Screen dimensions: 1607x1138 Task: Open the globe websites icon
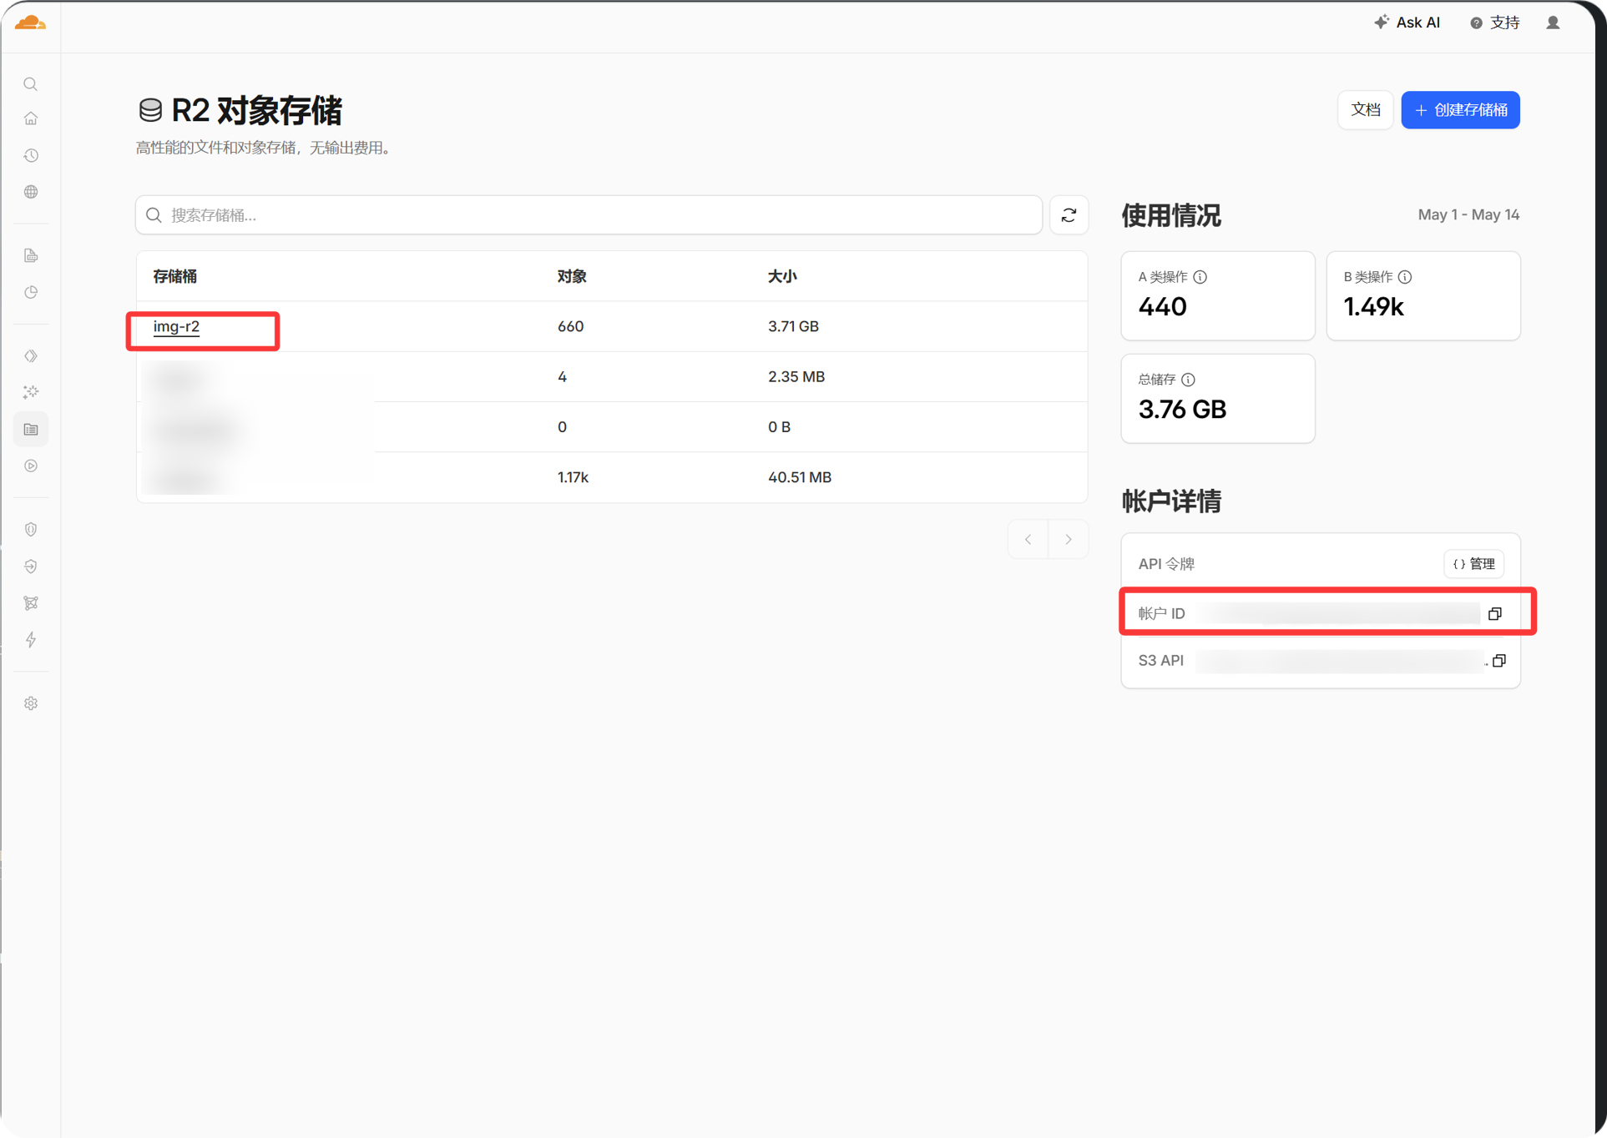click(31, 192)
